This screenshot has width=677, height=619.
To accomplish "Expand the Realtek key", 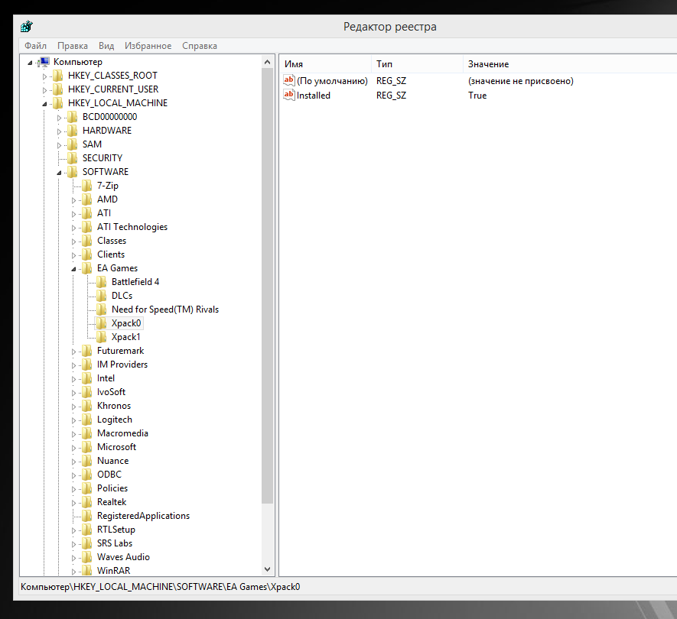I will click(x=74, y=503).
